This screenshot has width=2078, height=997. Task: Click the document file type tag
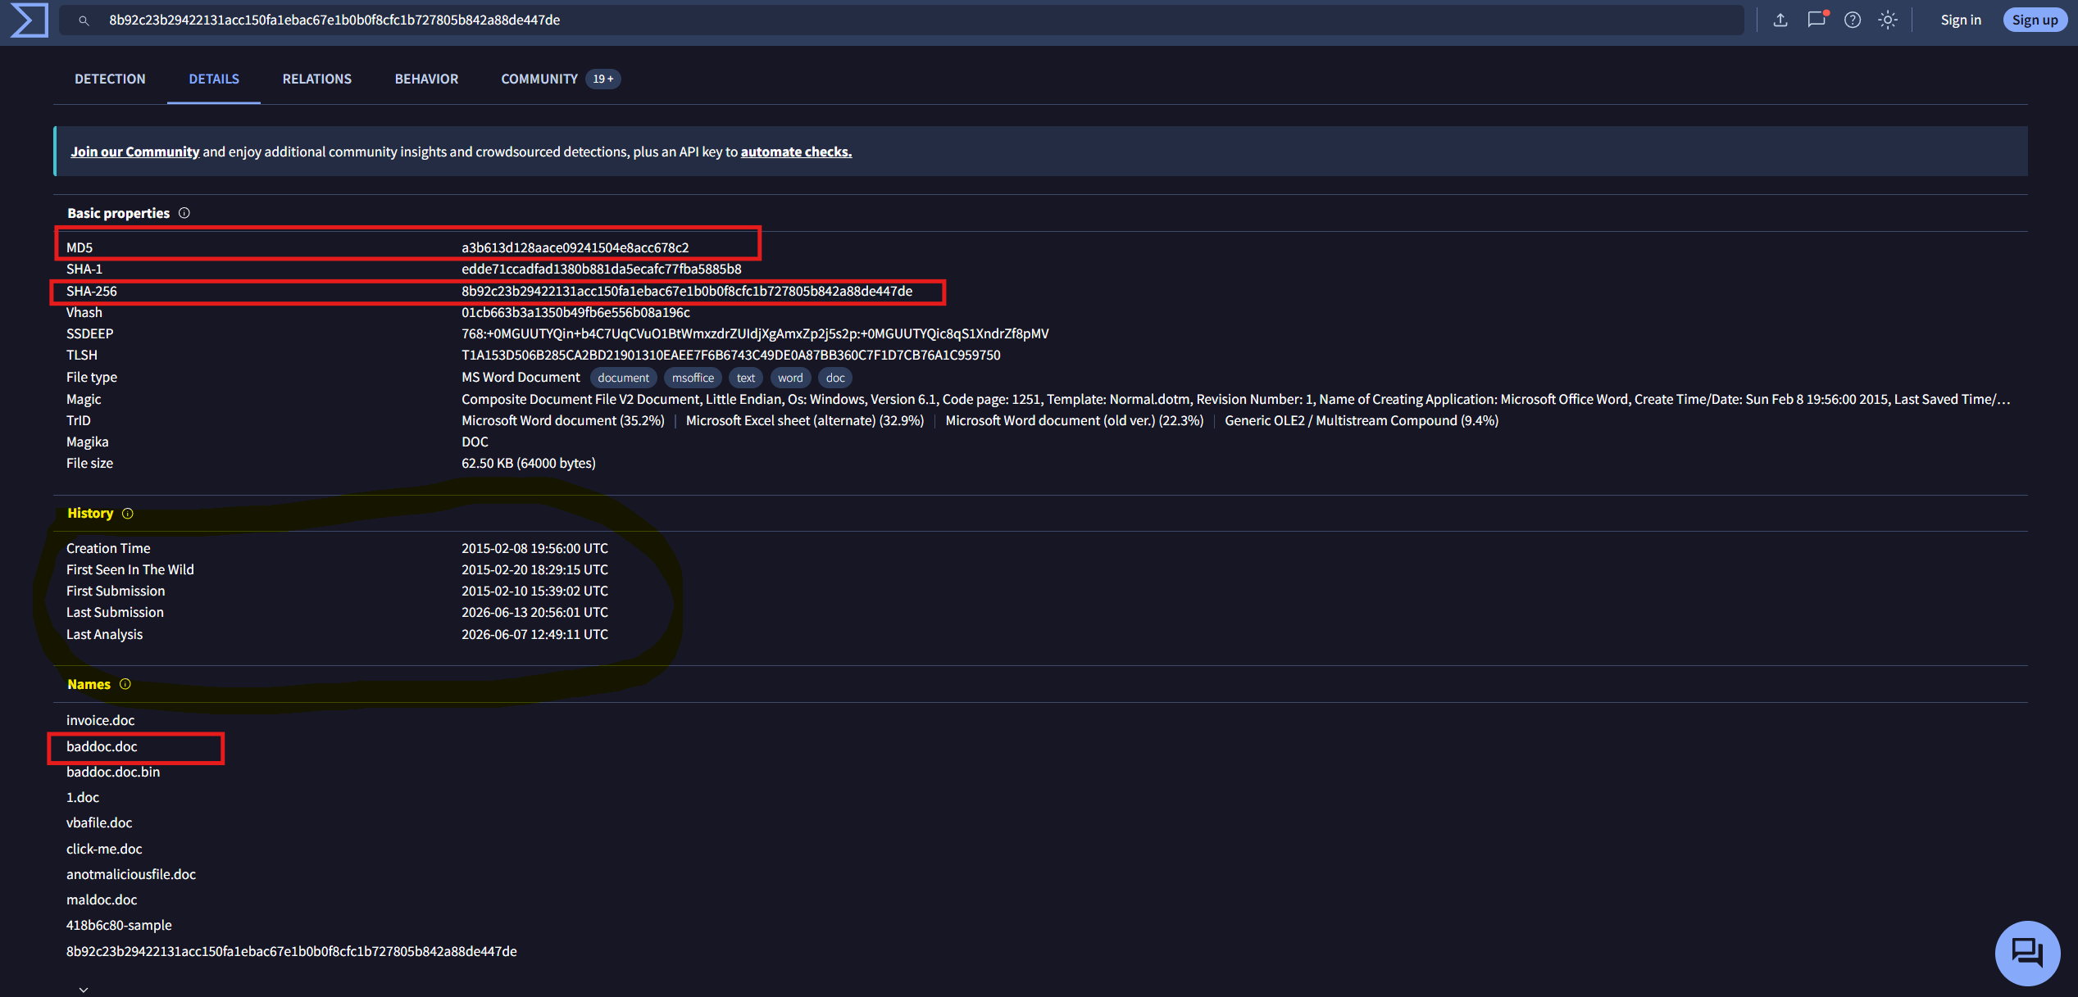point(623,378)
